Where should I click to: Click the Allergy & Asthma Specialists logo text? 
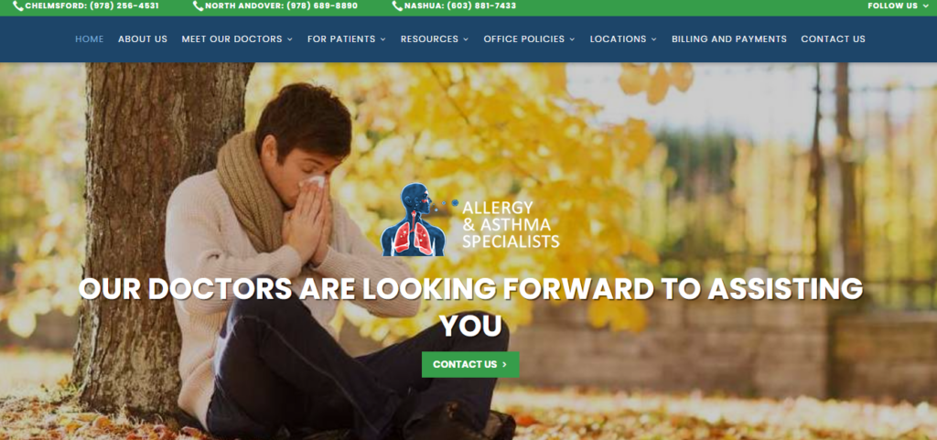click(x=511, y=224)
